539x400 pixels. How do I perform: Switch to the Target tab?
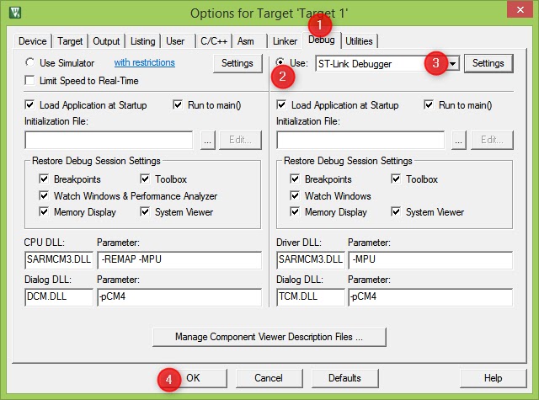[x=70, y=41]
